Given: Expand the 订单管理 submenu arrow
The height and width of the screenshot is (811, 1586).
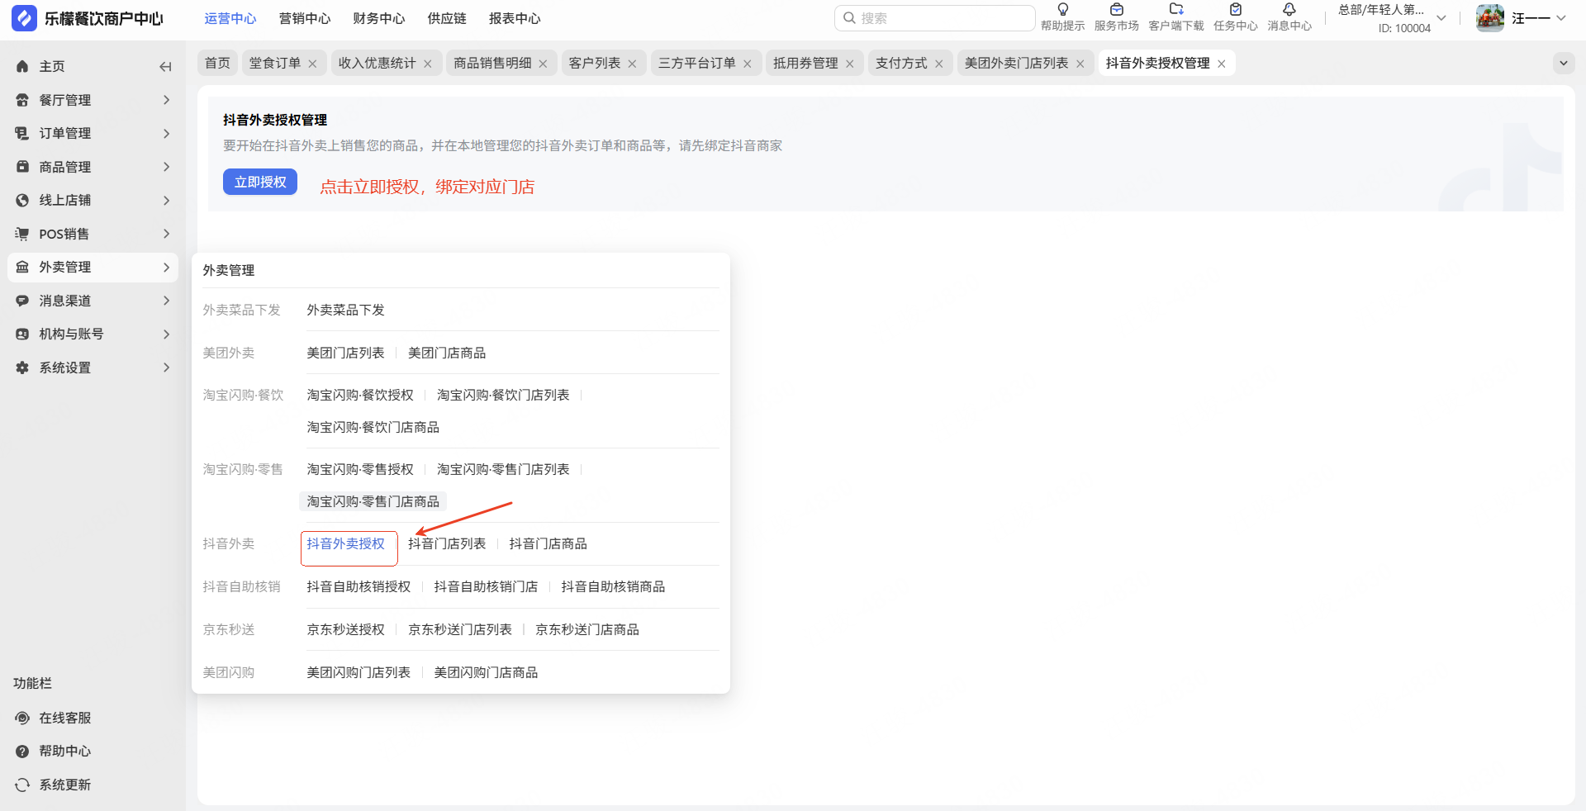Looking at the screenshot, I should pos(166,134).
